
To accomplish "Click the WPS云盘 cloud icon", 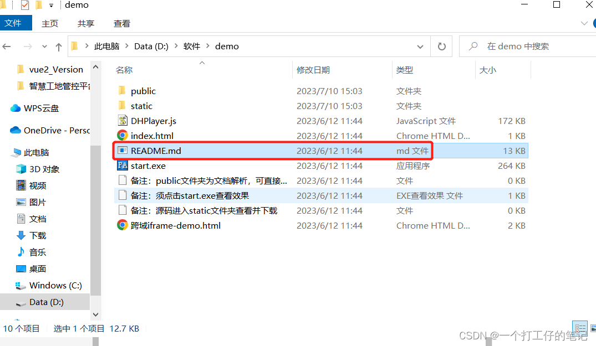I will click(x=16, y=109).
